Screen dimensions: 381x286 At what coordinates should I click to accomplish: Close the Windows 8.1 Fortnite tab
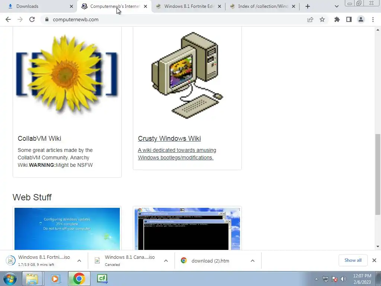(220, 6)
